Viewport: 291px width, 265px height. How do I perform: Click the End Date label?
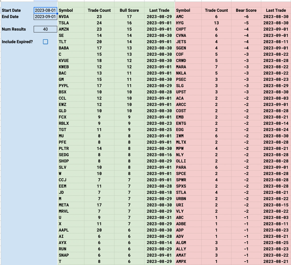click(10, 16)
